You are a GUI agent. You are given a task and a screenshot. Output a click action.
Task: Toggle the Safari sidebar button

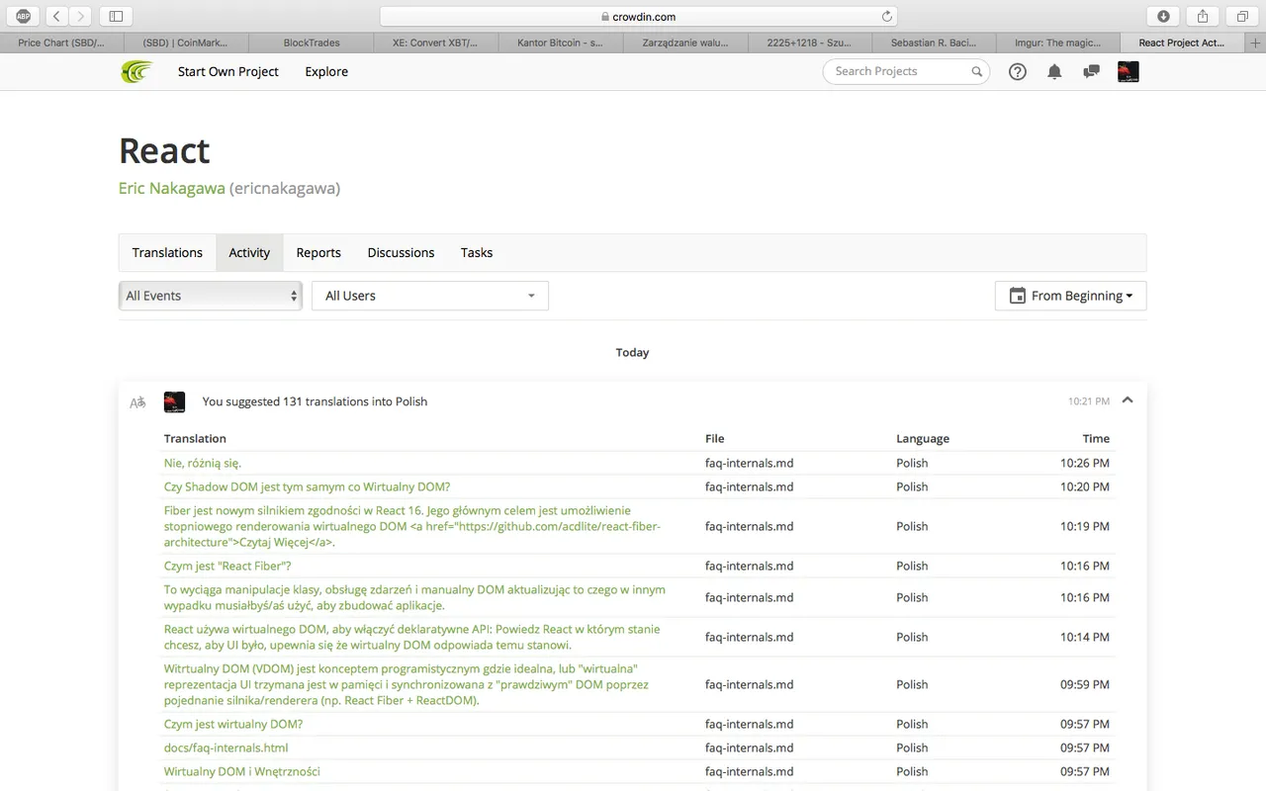coord(116,16)
